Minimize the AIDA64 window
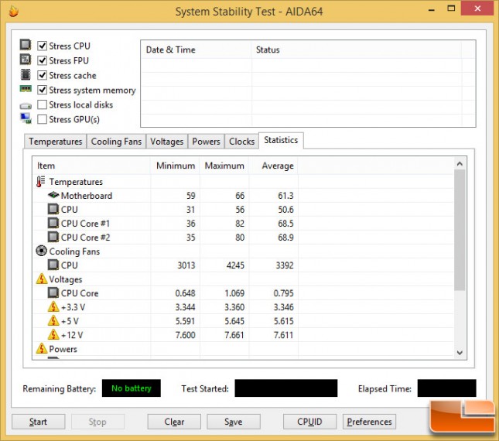This screenshot has height=441, width=499. [x=432, y=10]
